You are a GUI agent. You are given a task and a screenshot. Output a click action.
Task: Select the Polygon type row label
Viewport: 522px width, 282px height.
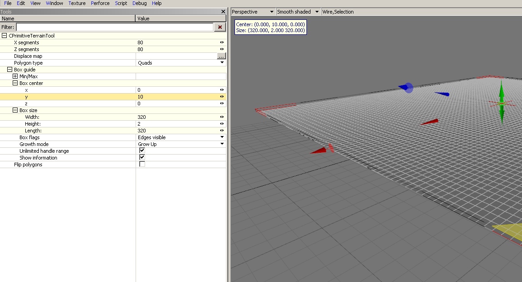(x=28, y=63)
